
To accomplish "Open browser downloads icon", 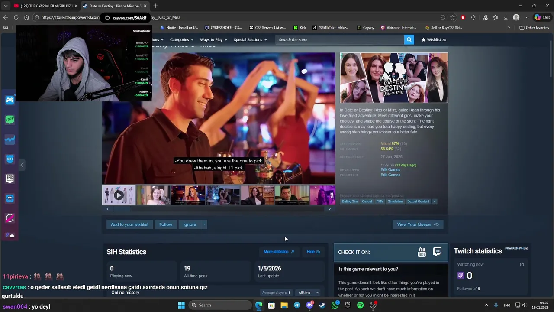I will click(506, 17).
